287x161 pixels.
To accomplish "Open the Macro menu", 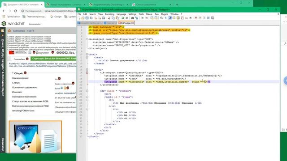I will click(149, 14).
